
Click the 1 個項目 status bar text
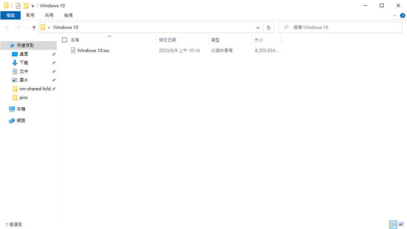coord(14,224)
